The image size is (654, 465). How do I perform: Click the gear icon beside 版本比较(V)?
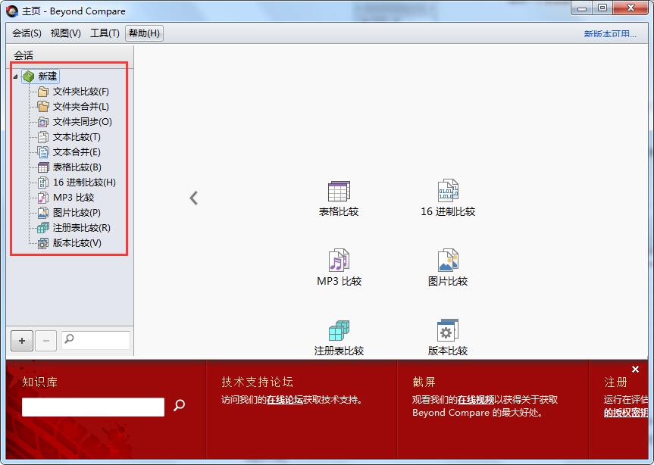tap(43, 243)
